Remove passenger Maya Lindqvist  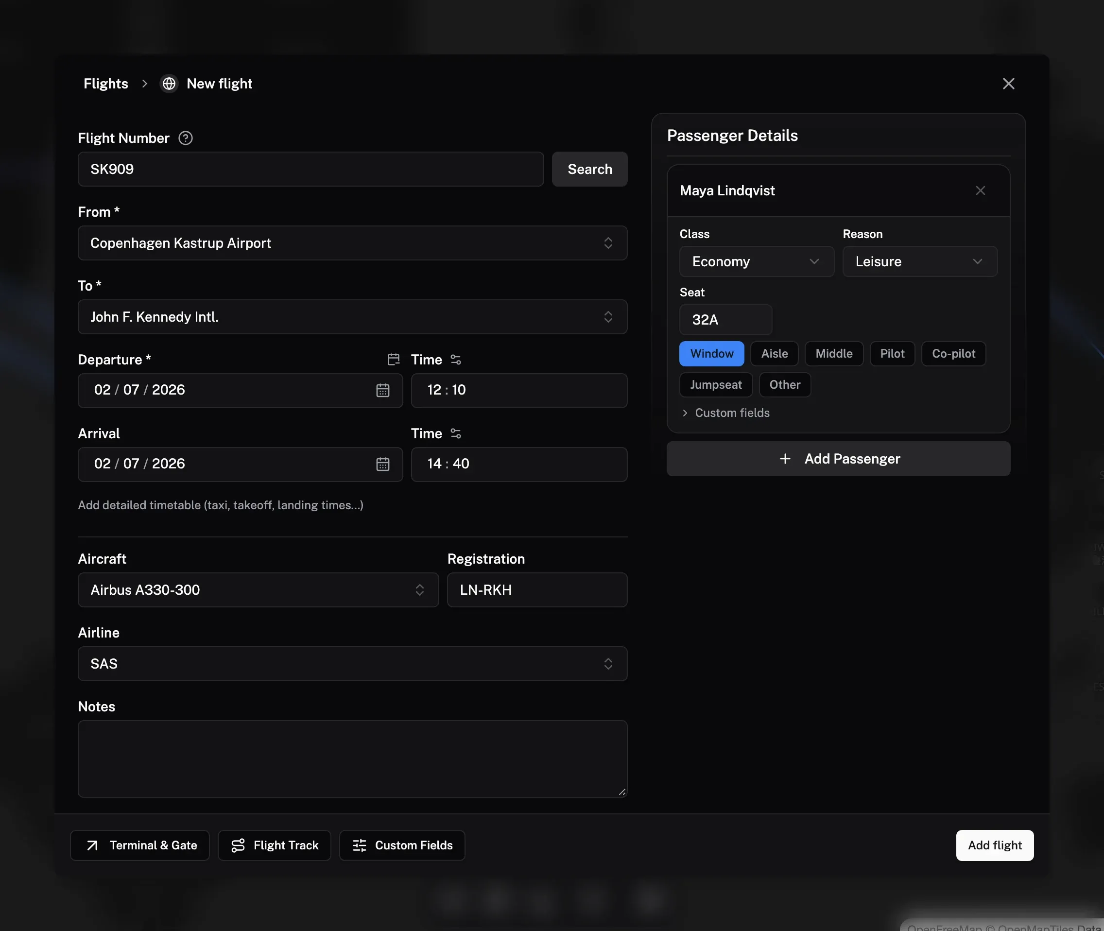pyautogui.click(x=980, y=190)
